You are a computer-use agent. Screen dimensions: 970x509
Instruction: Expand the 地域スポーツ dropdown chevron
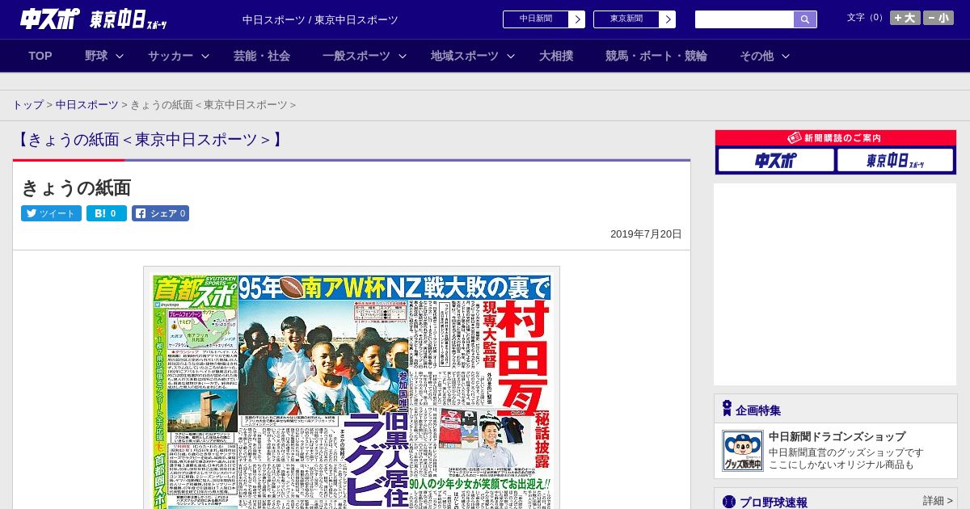tap(511, 56)
